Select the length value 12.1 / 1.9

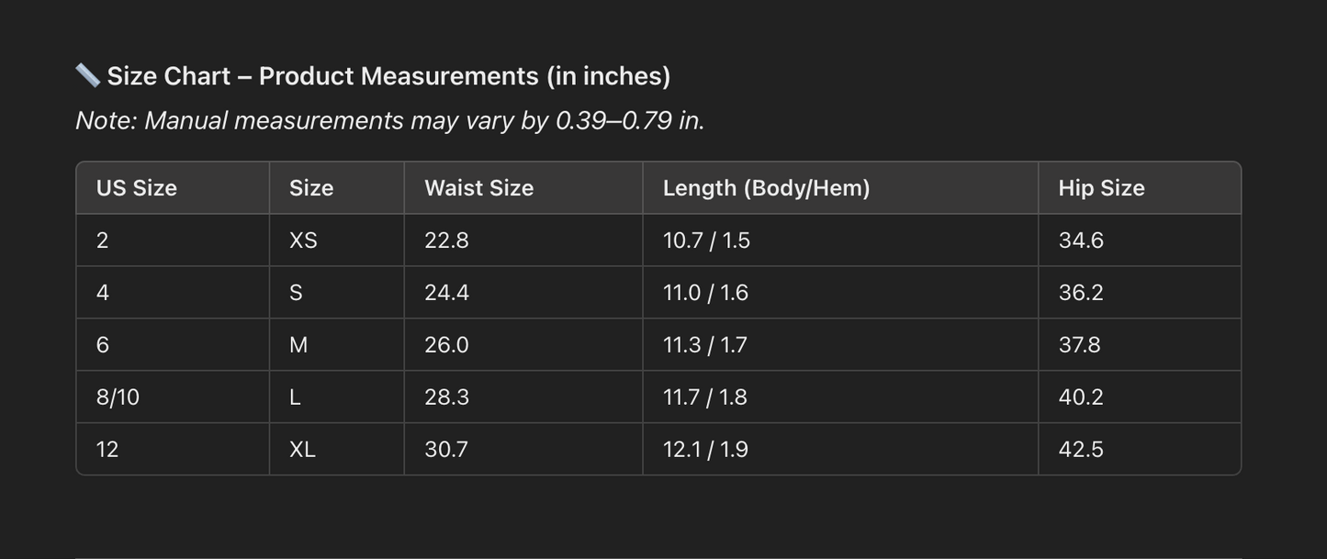(x=705, y=450)
